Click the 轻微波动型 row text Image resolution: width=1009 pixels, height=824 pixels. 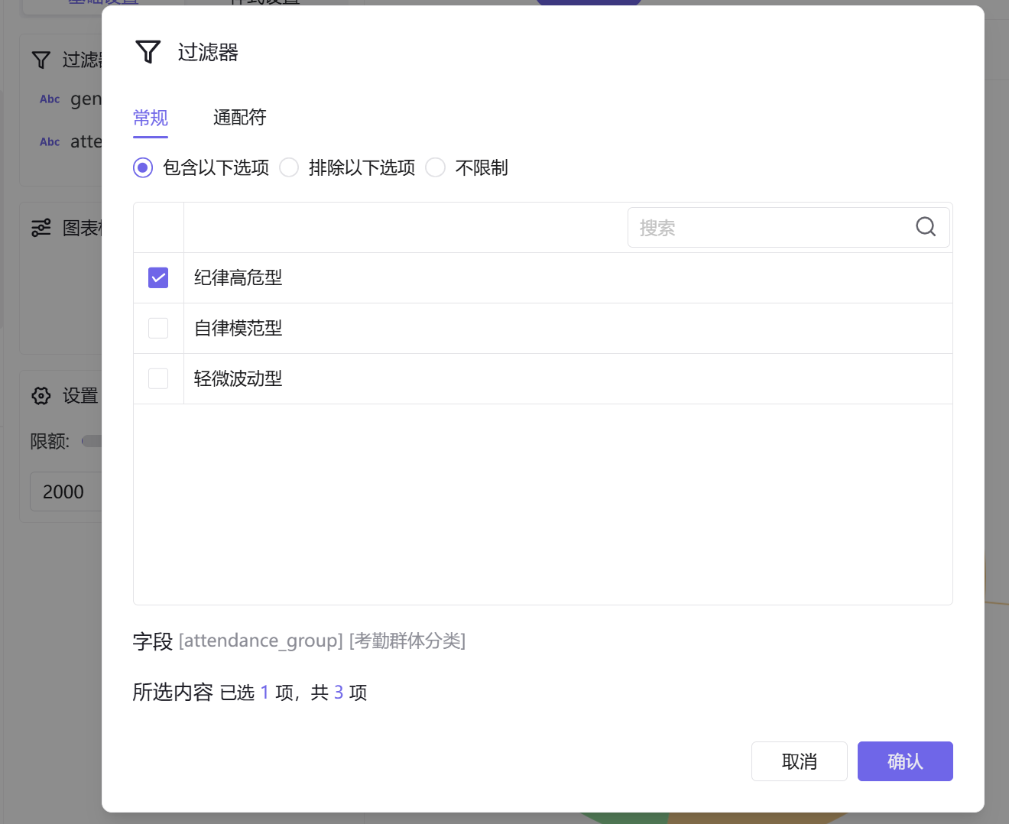pyautogui.click(x=238, y=378)
